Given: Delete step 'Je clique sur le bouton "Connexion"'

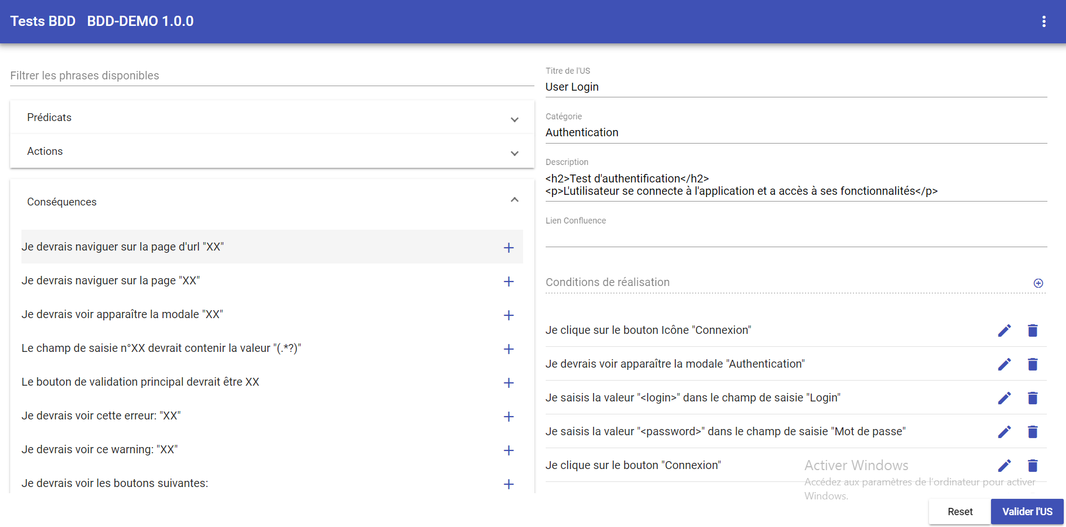Looking at the screenshot, I should (x=1033, y=466).
